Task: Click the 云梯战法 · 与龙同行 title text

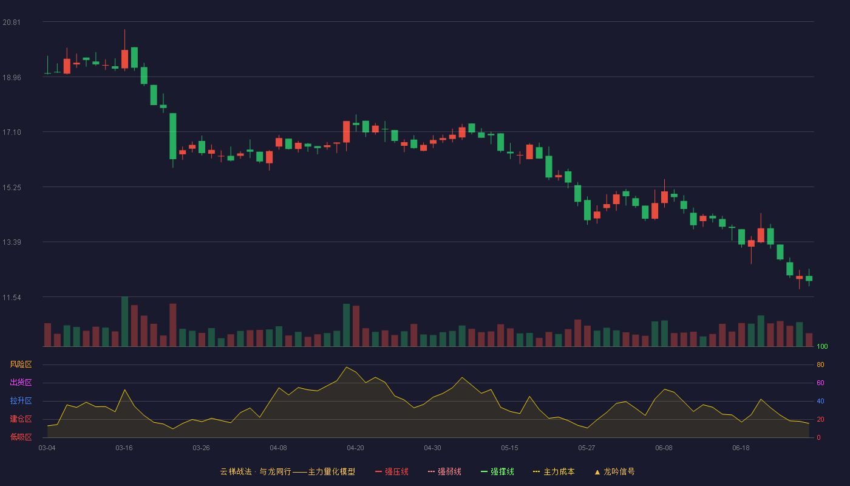Action: tap(255, 471)
